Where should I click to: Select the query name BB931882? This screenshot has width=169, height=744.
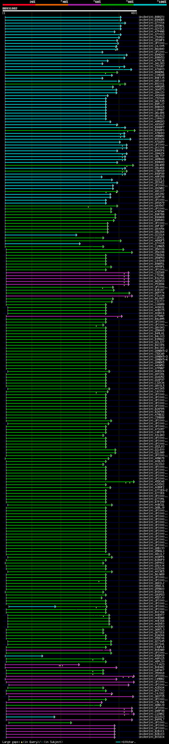[10, 9]
